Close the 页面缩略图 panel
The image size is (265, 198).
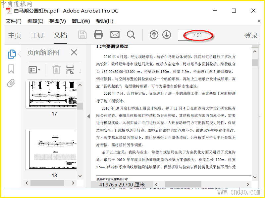click(x=74, y=52)
